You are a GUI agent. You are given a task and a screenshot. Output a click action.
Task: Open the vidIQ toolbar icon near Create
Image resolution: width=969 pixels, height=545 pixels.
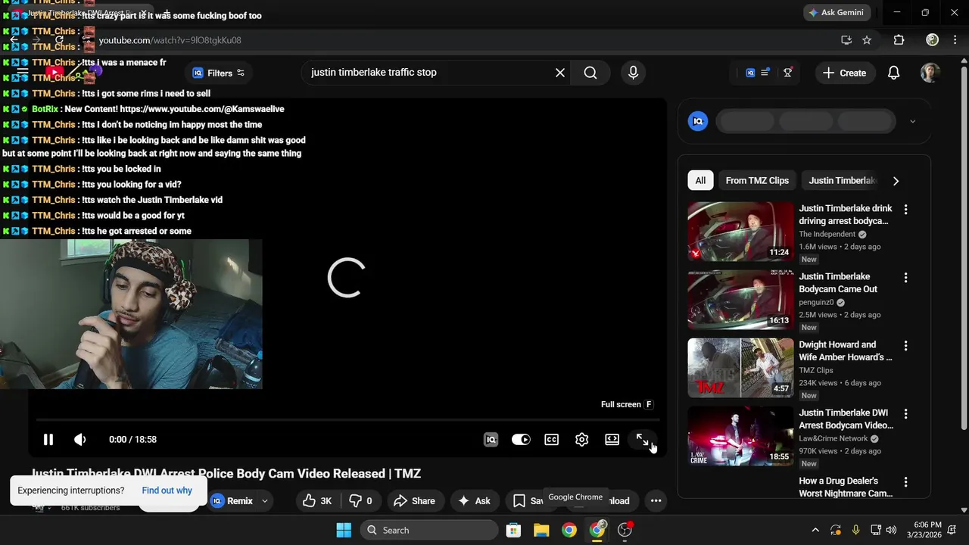(750, 73)
